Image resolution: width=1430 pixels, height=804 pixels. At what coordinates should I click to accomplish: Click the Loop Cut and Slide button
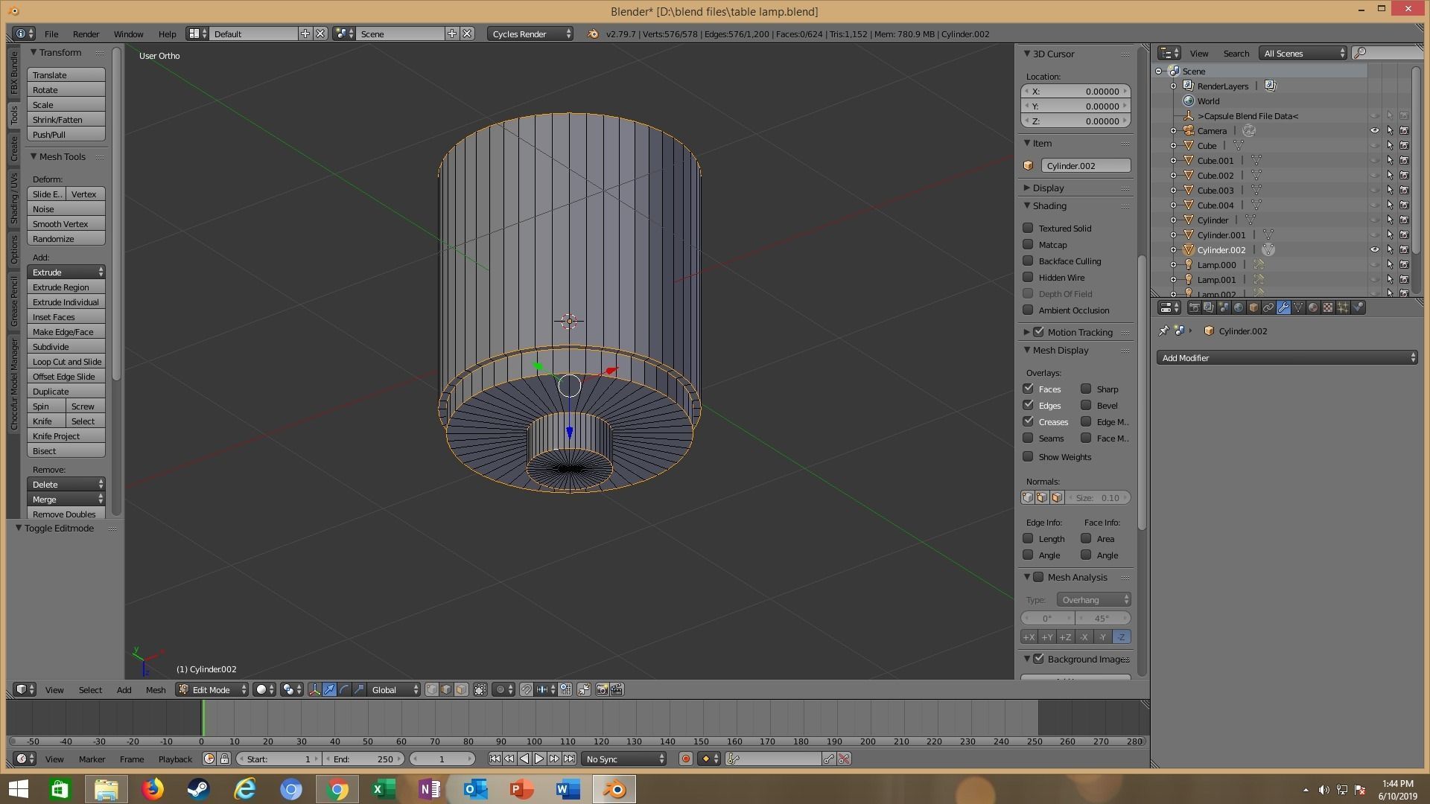[66, 362]
